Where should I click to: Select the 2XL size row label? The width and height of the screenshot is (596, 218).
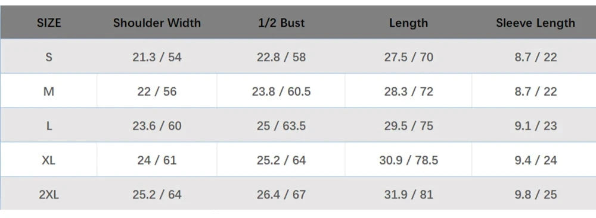(x=49, y=194)
